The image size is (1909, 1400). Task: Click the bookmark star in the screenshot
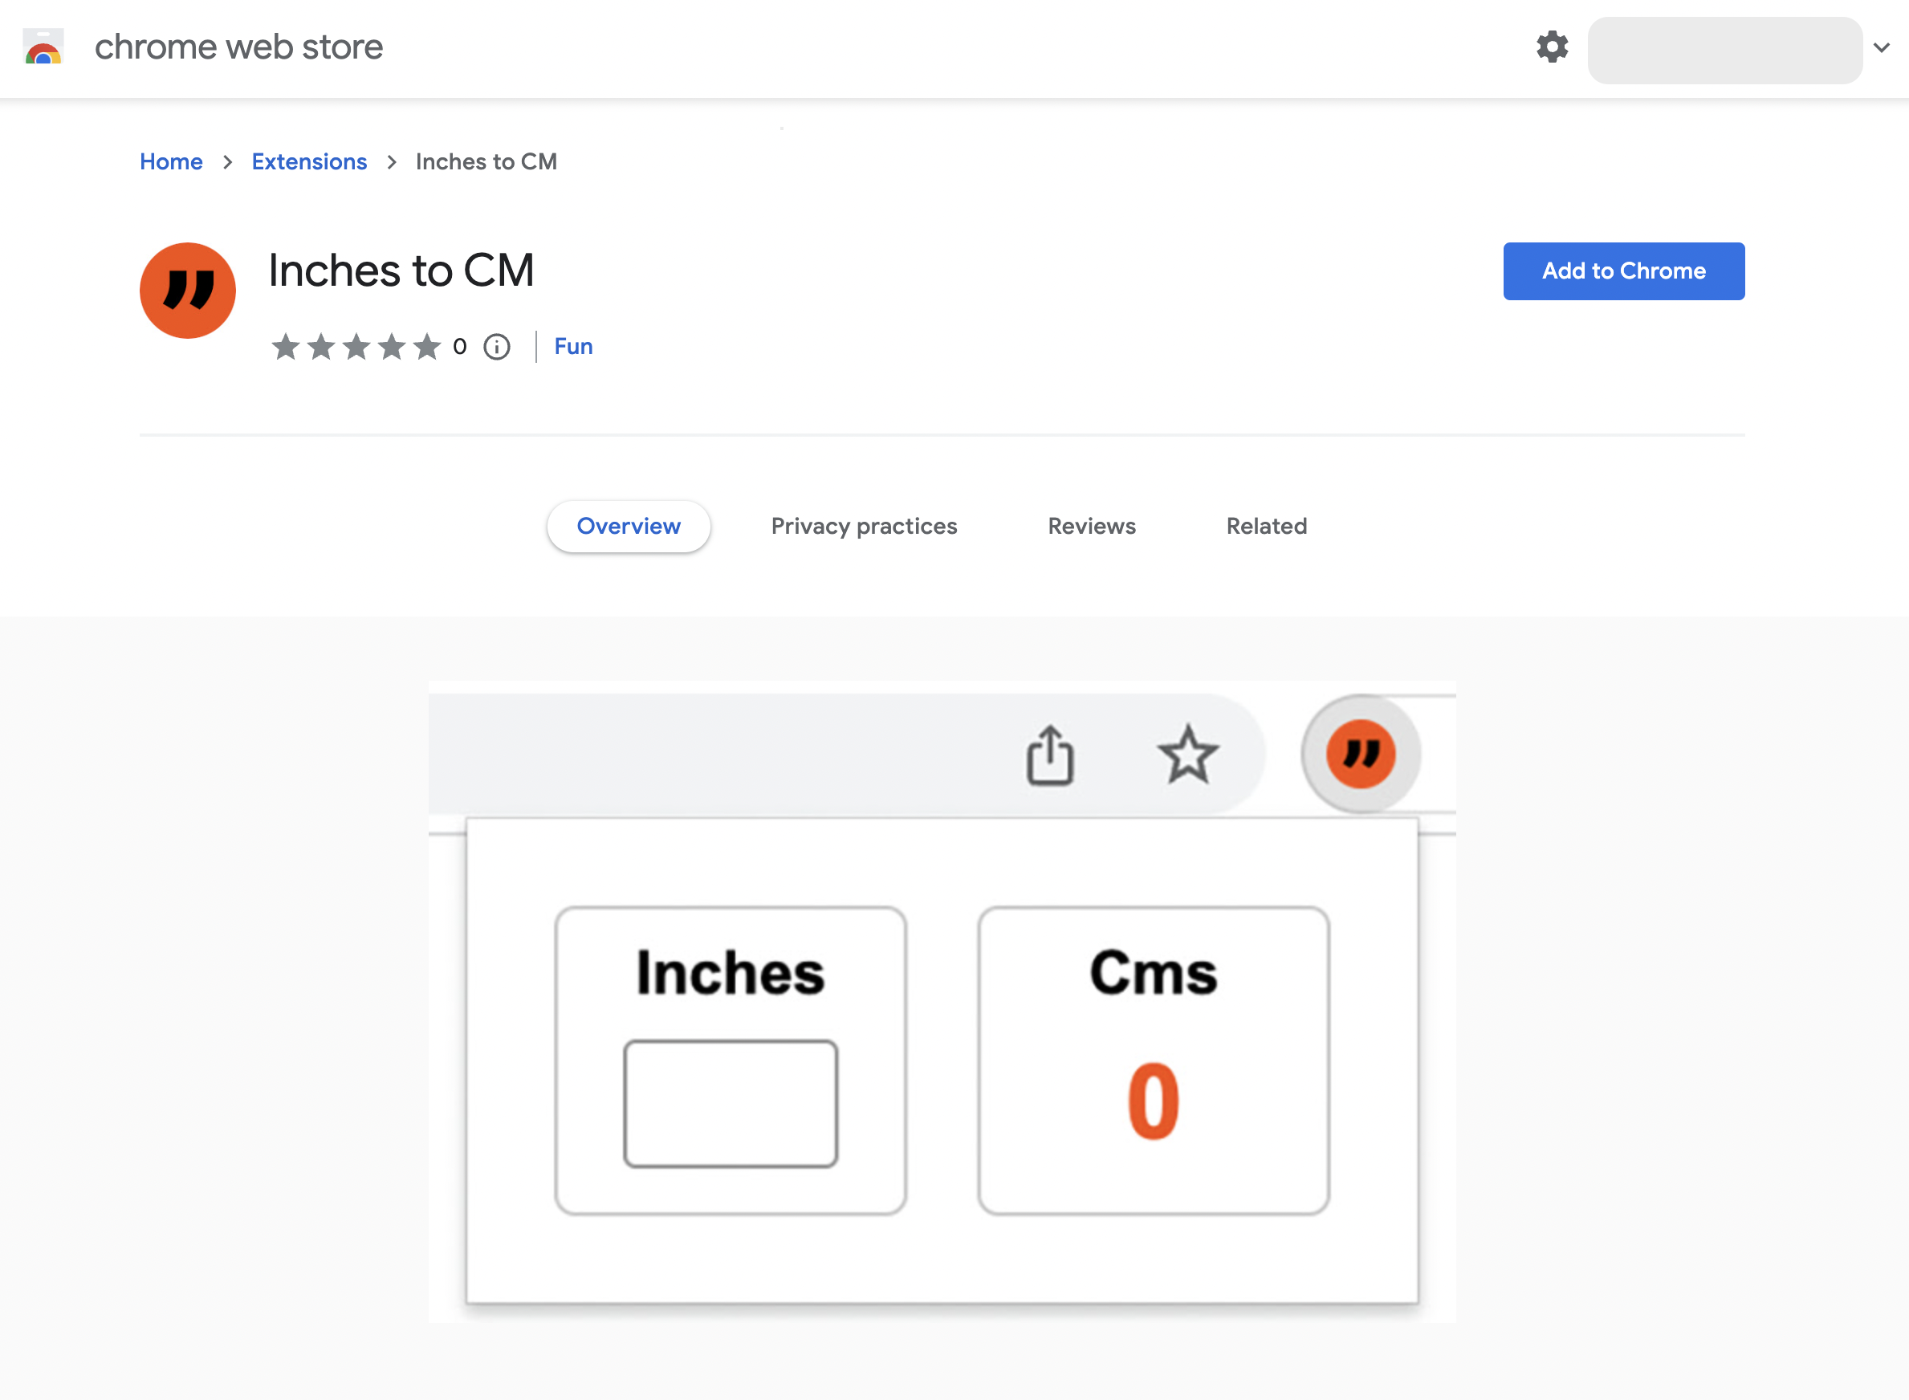point(1189,755)
